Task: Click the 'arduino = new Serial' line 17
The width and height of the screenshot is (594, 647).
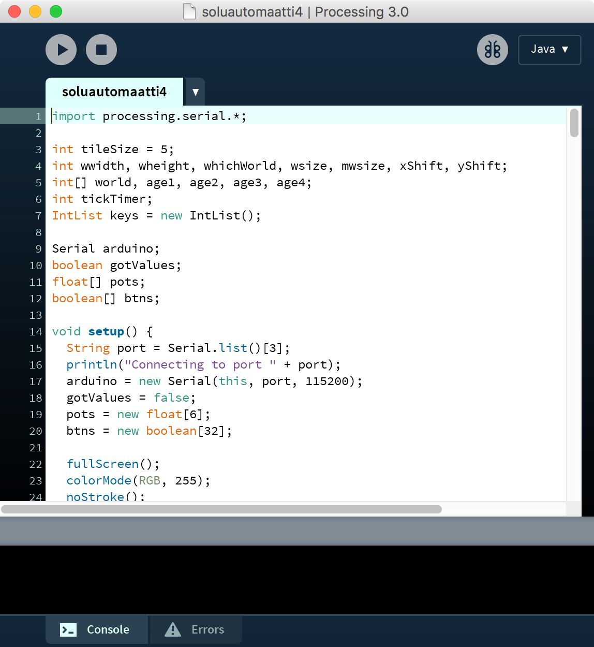Action: click(214, 381)
